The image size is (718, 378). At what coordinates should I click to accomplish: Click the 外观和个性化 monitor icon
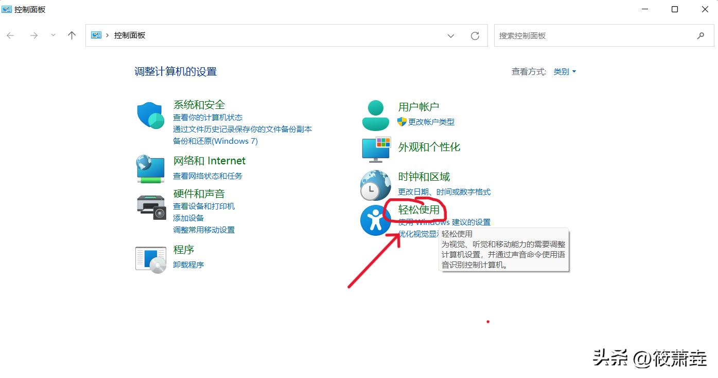375,149
